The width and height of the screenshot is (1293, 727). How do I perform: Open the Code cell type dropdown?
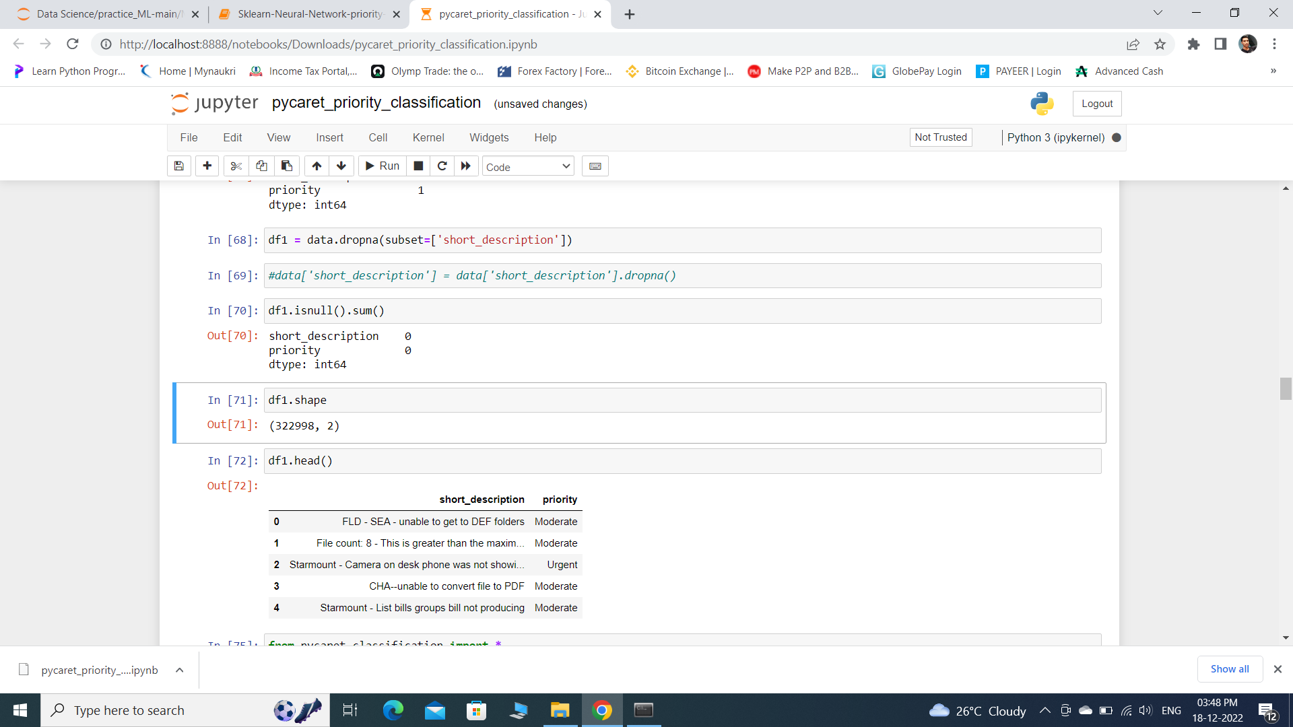click(x=528, y=167)
